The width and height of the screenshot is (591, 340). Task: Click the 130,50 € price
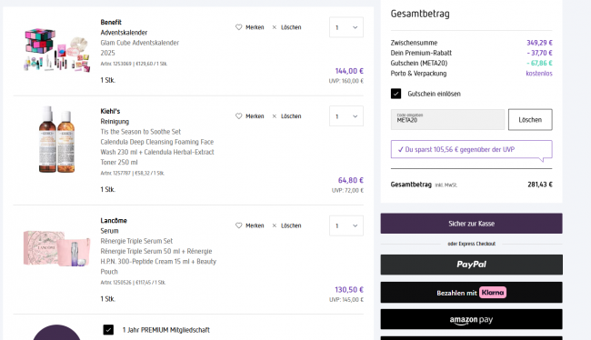[x=349, y=289]
